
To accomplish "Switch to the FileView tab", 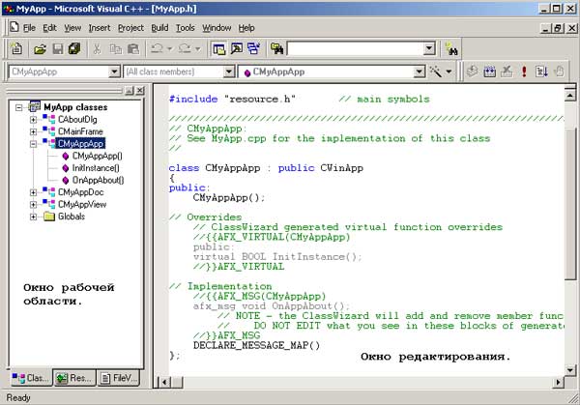I will pos(119,378).
